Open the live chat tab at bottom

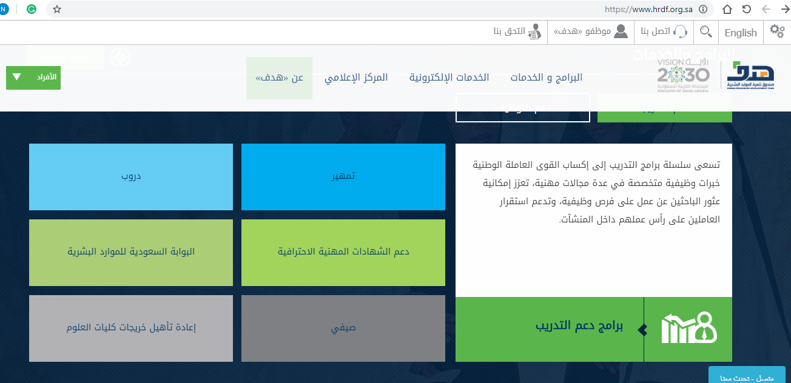coord(747,376)
